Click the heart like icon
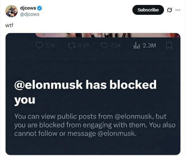The width and height of the screenshot is (186, 156). pyautogui.click(x=104, y=45)
